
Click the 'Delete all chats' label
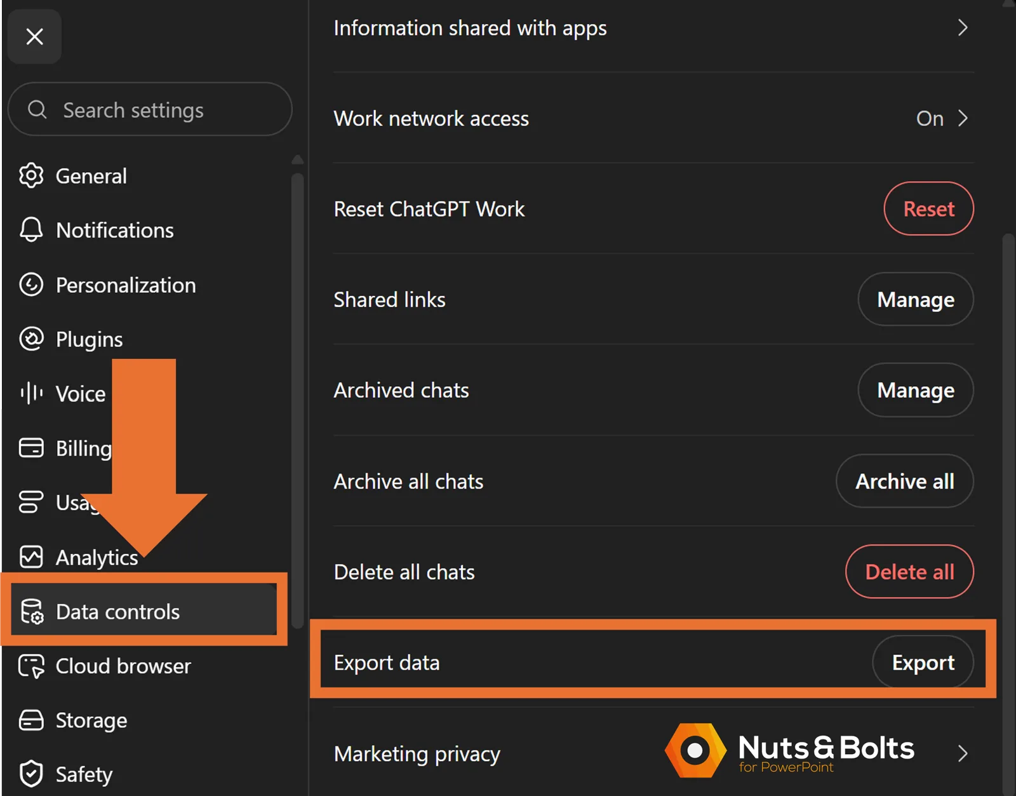pos(404,572)
